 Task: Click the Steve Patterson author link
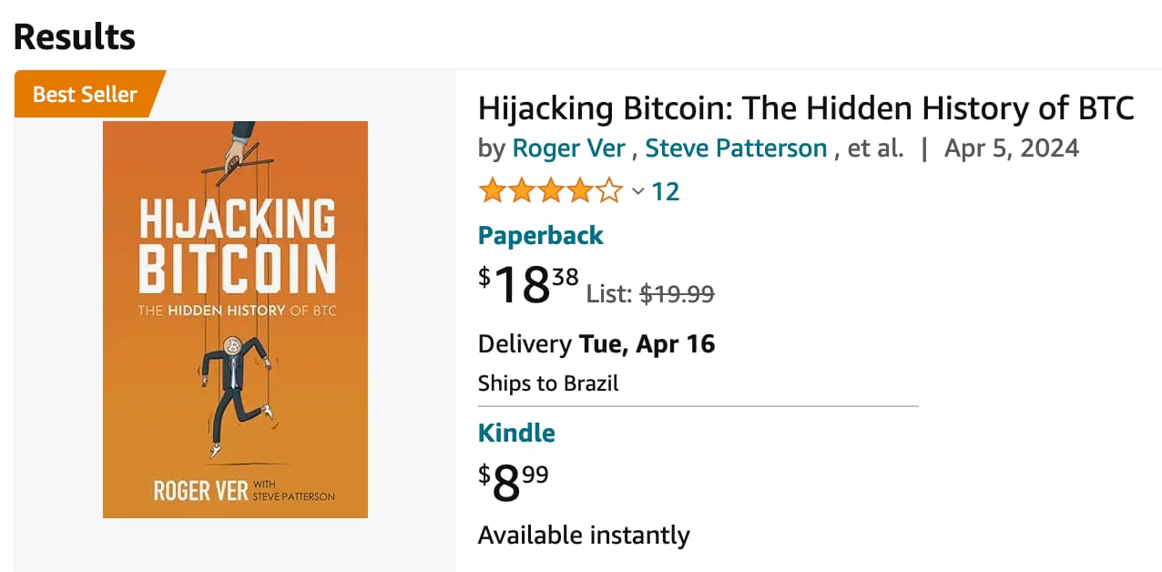[x=736, y=148]
